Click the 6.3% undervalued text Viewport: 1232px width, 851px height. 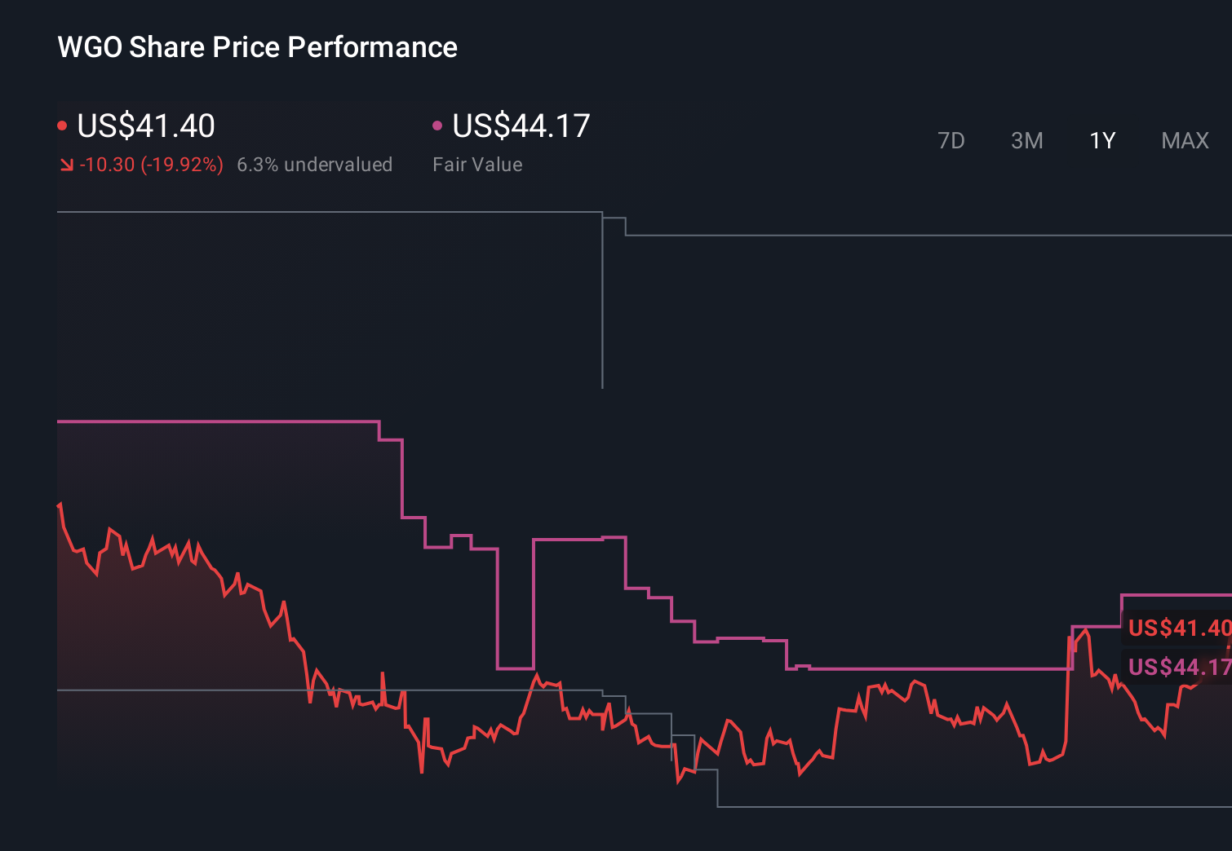click(x=315, y=164)
